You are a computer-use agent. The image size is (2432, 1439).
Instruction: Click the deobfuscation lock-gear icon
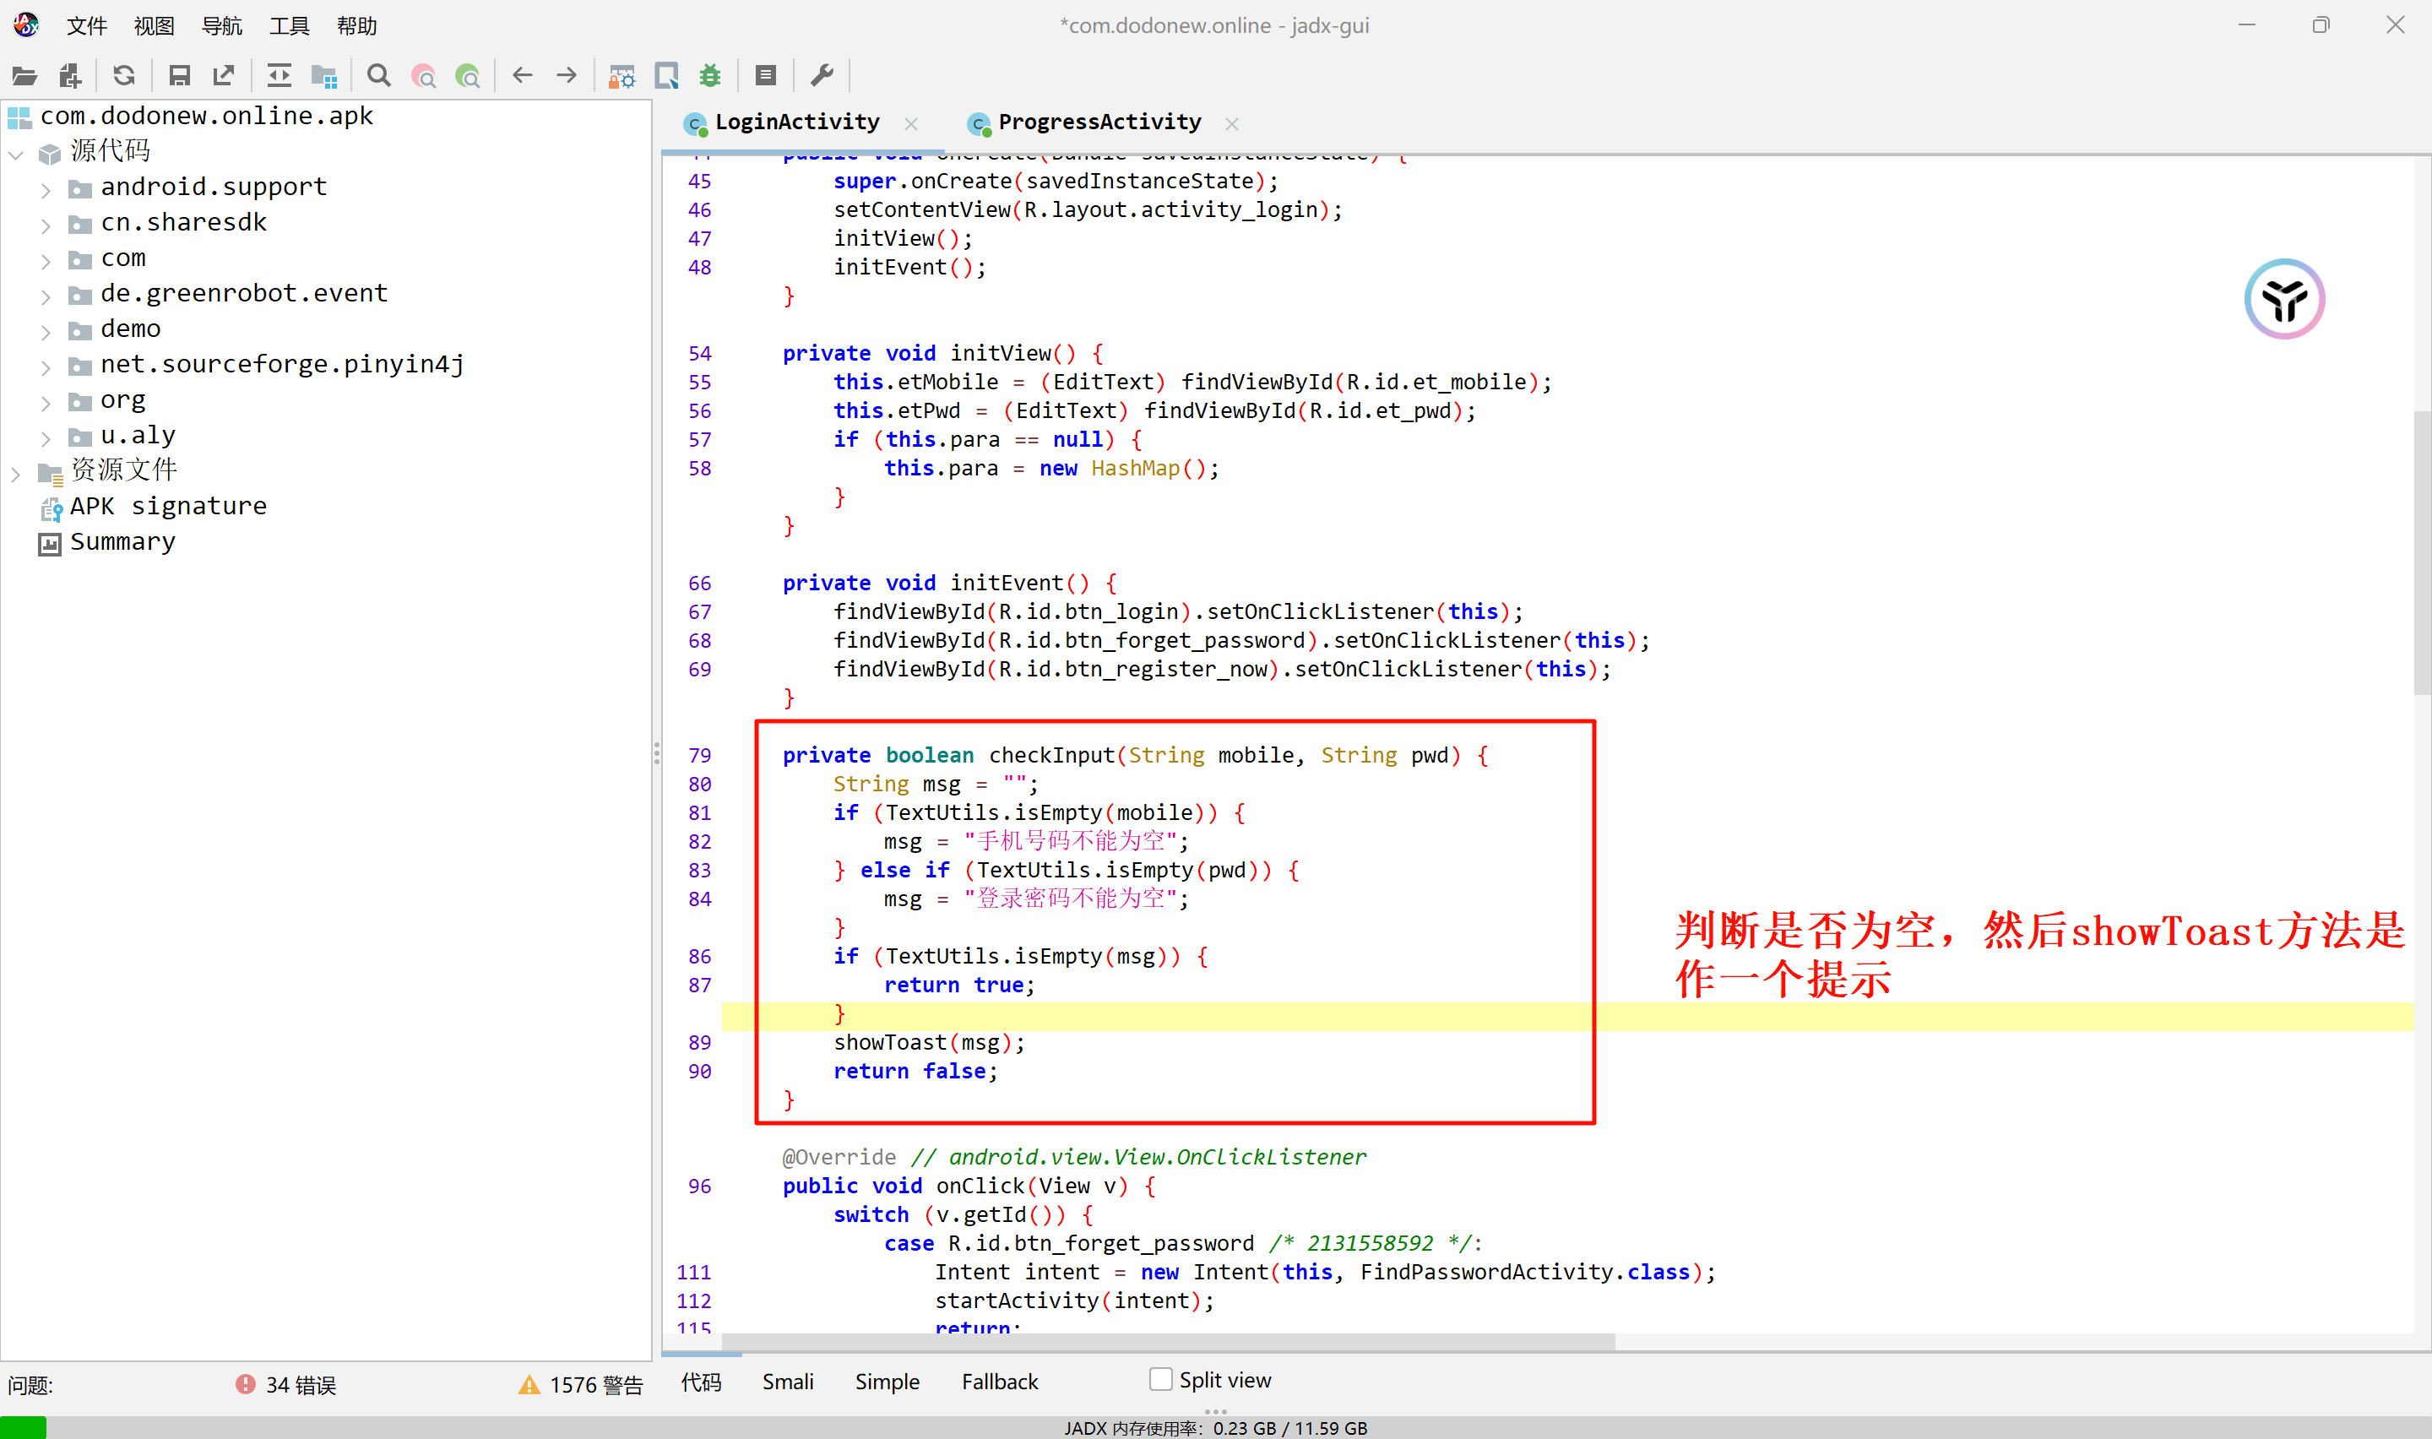[x=622, y=76]
